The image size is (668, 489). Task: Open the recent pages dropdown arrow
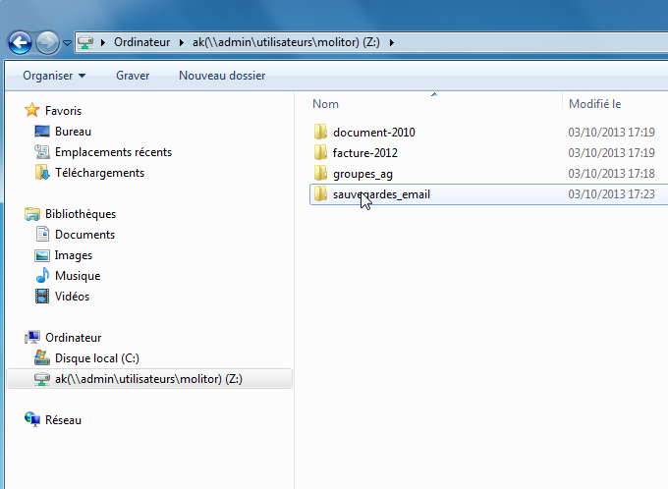point(68,42)
